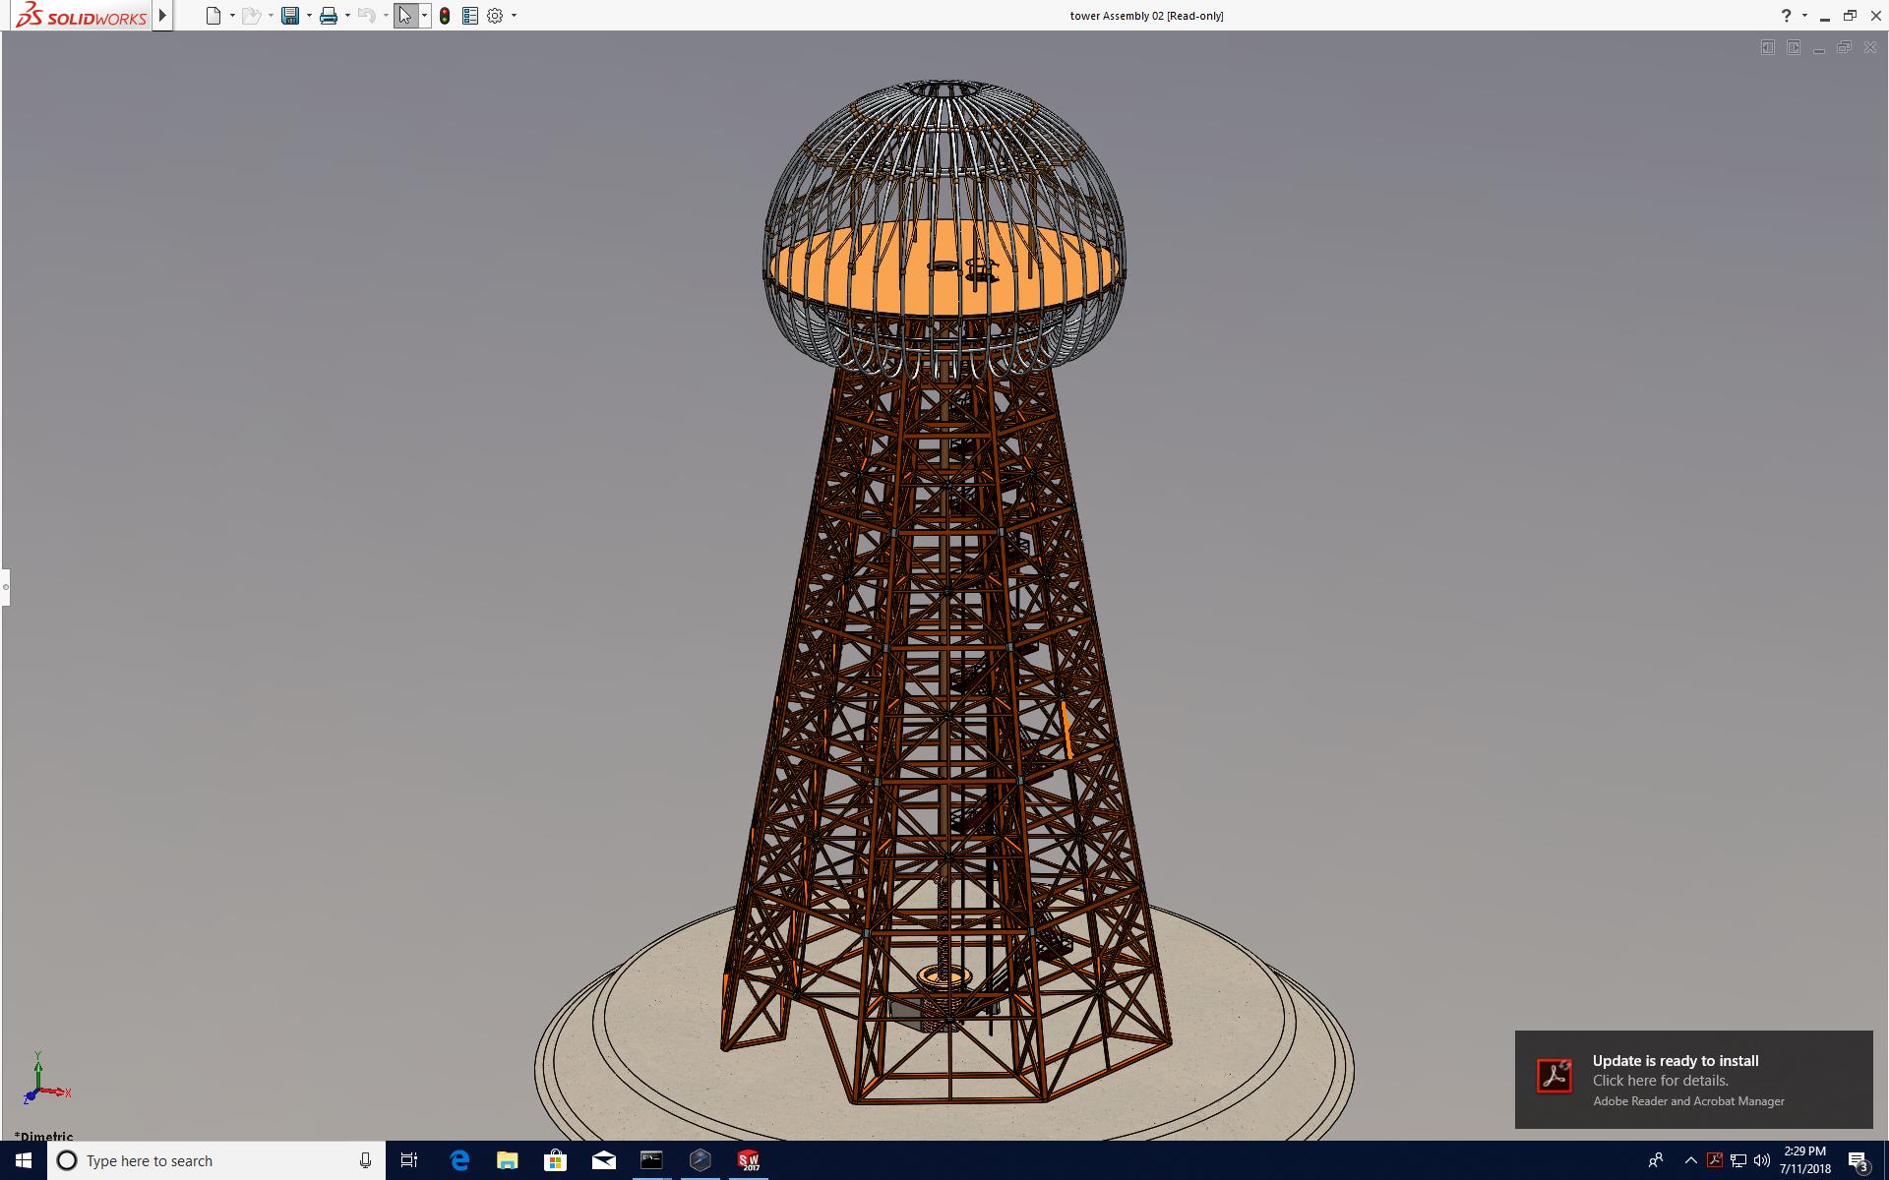This screenshot has height=1180, width=1889.
Task: Click the Save icon in toolbar
Action: (289, 16)
